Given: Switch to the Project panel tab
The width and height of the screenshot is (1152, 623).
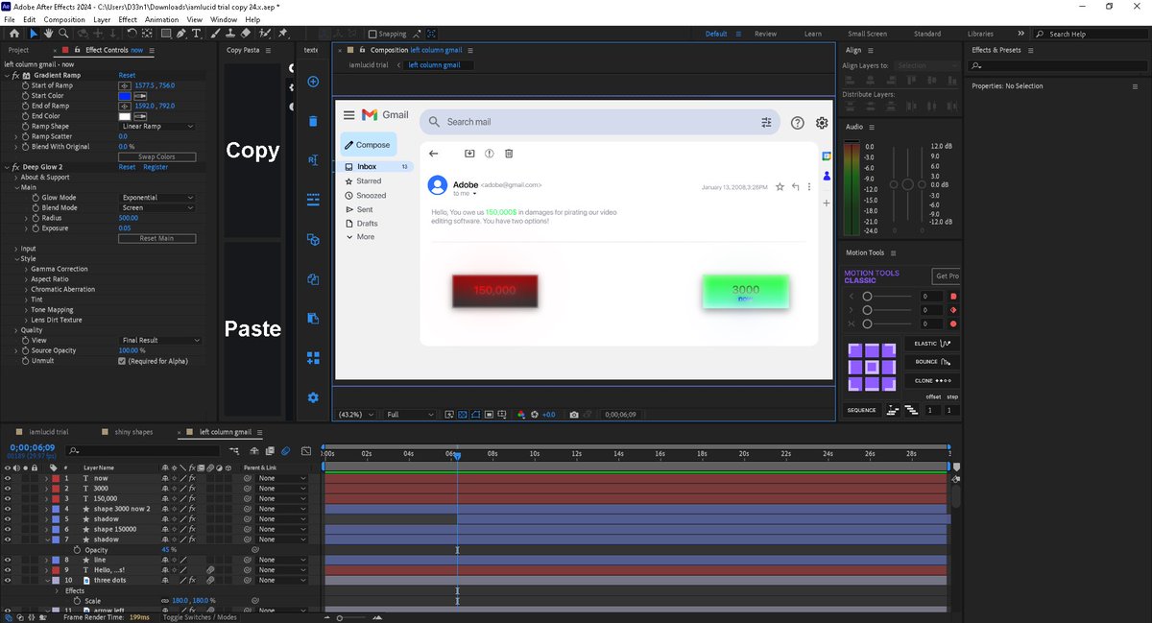Looking at the screenshot, I should click(x=18, y=50).
